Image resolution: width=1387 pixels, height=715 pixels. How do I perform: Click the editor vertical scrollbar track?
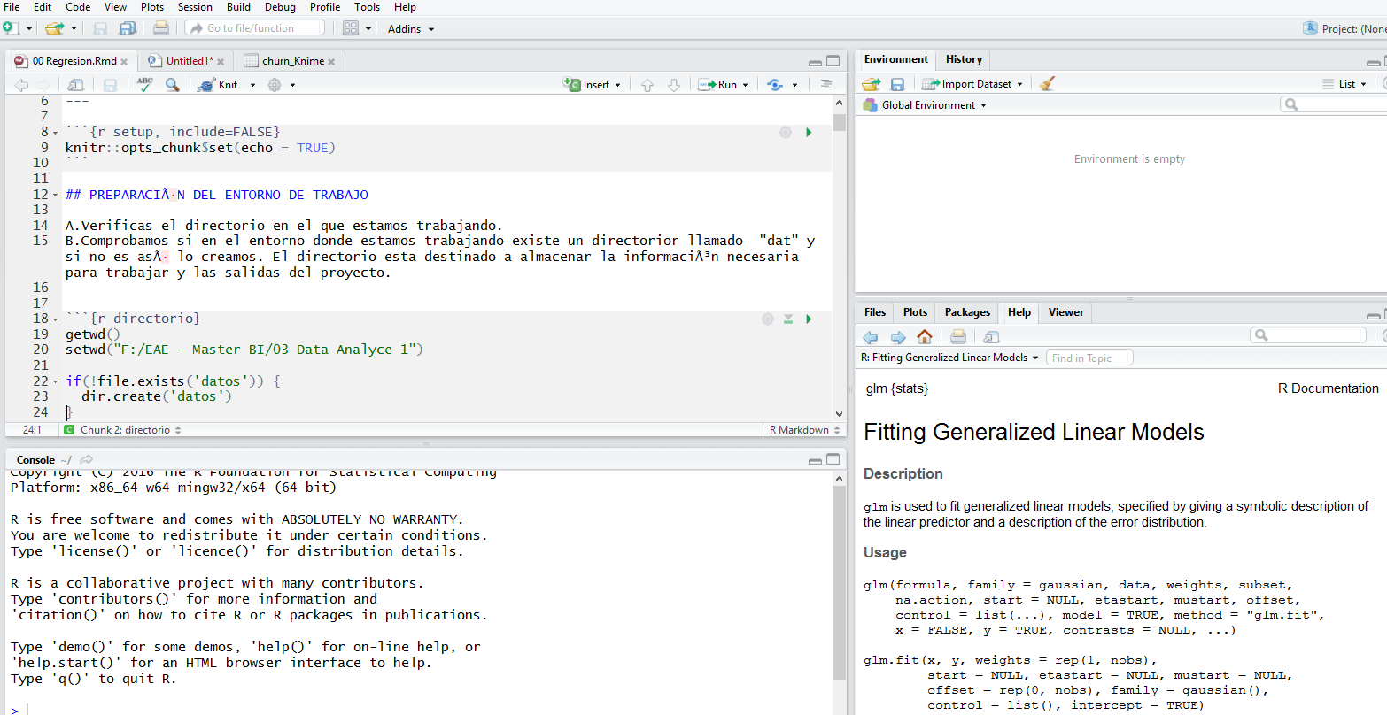click(839, 265)
